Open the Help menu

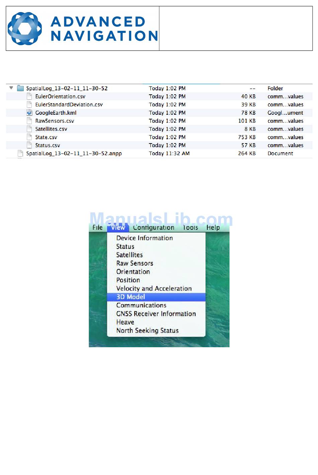pyautogui.click(x=213, y=227)
